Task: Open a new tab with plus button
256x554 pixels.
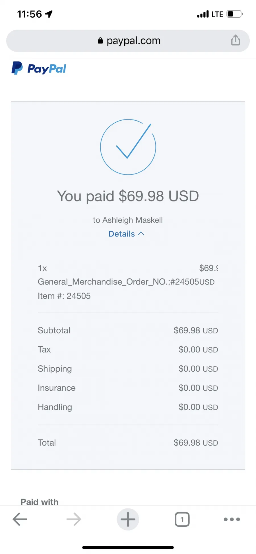Action: (128, 519)
